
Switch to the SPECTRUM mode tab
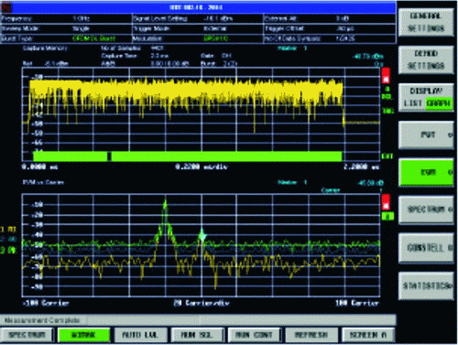(27, 335)
